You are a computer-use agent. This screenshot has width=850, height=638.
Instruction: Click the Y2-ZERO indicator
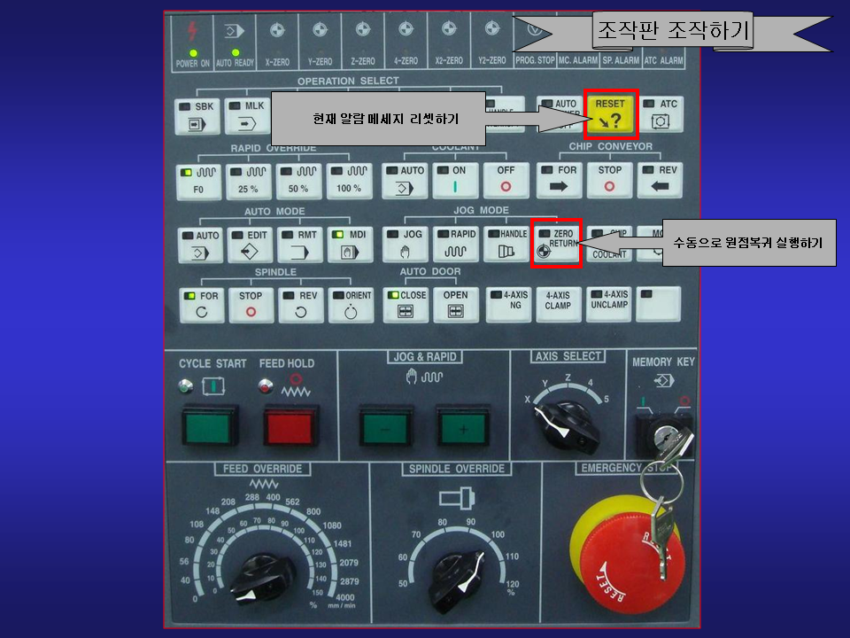(491, 43)
